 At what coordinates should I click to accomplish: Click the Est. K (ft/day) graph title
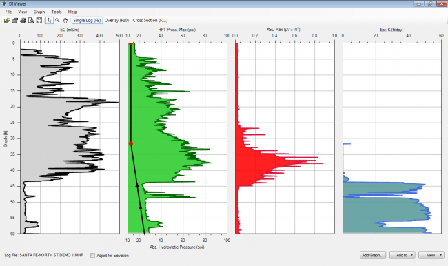391,30
